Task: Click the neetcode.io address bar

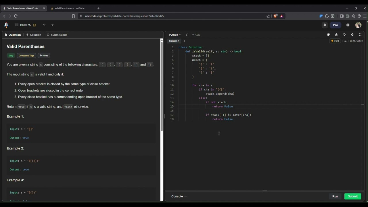Action: tap(172, 16)
